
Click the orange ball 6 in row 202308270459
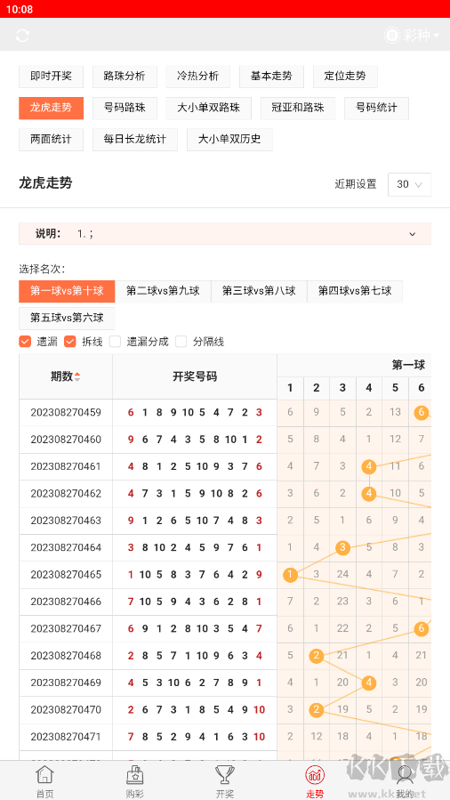[x=421, y=413]
